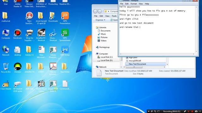Select Network in the Explorer navigation pane
The height and width of the screenshot is (113, 202).
[101, 67]
